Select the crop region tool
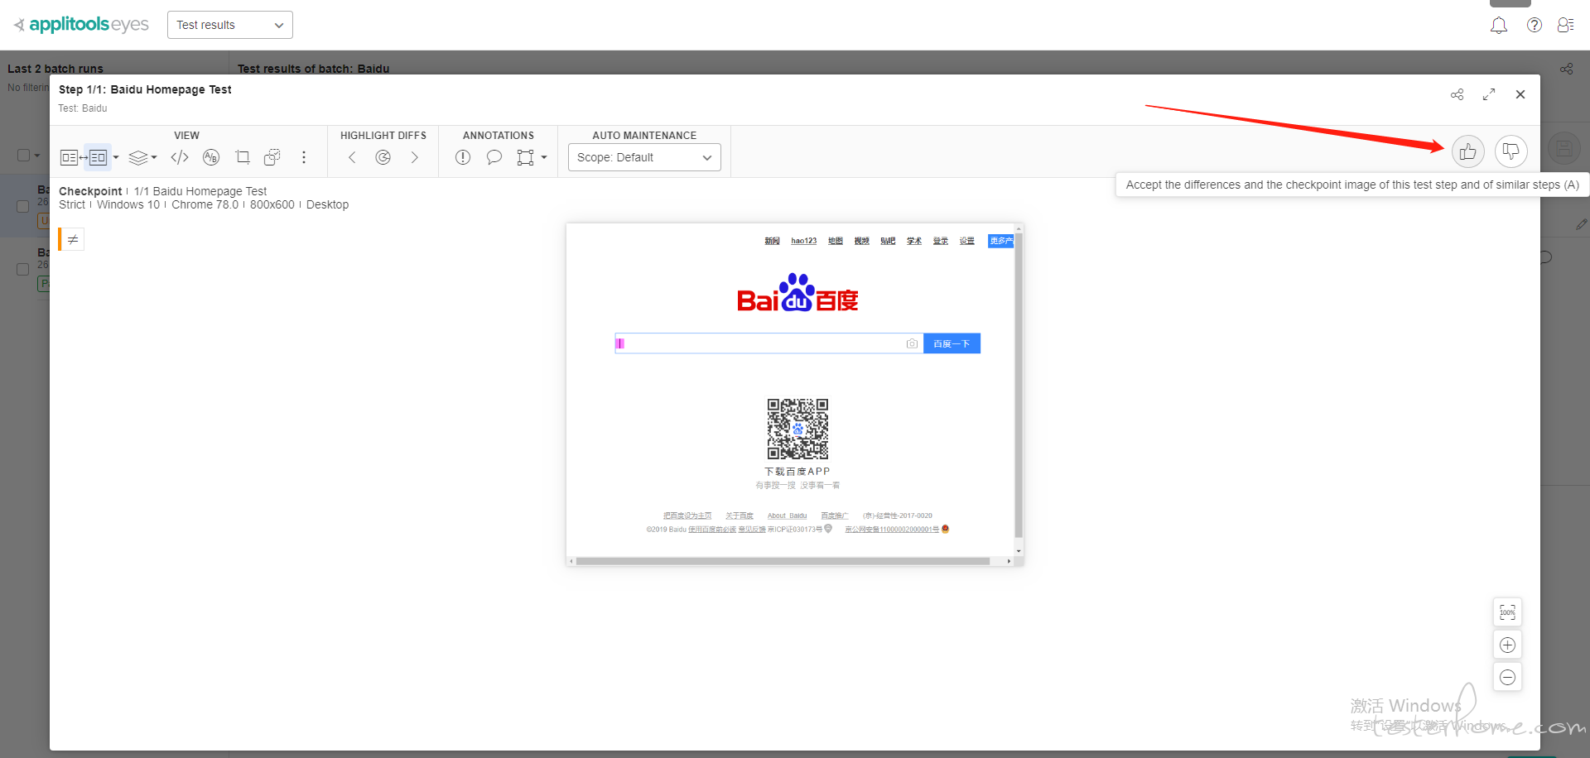Image resolution: width=1590 pixels, height=758 pixels. [x=243, y=157]
